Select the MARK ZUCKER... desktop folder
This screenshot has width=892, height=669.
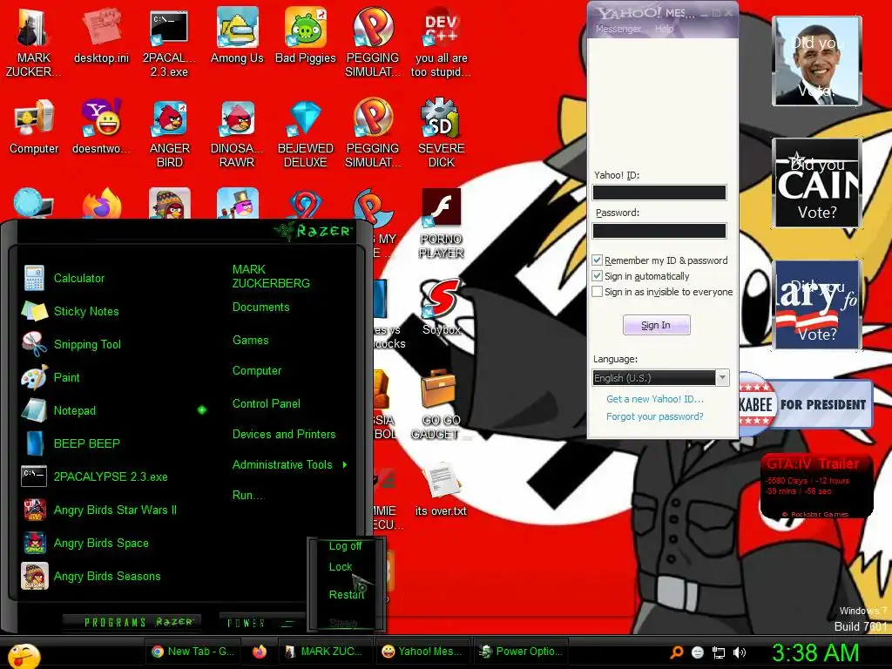click(x=34, y=43)
